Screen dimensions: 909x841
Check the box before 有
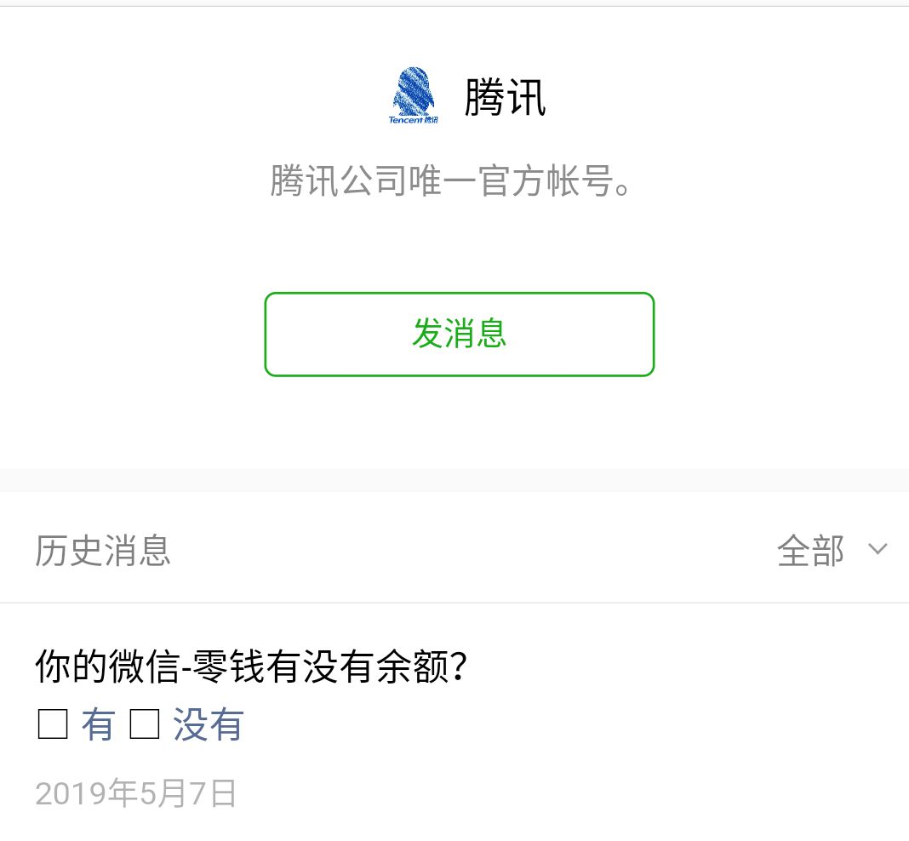click(53, 725)
